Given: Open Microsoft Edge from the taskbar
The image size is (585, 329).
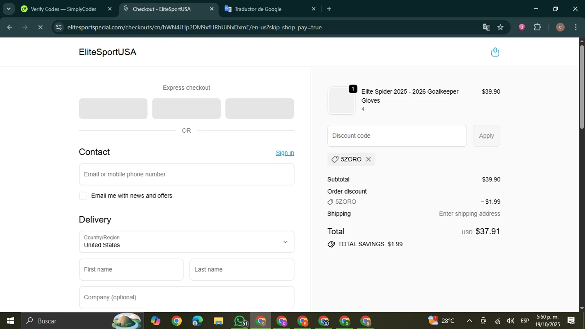Looking at the screenshot, I should pos(197,321).
